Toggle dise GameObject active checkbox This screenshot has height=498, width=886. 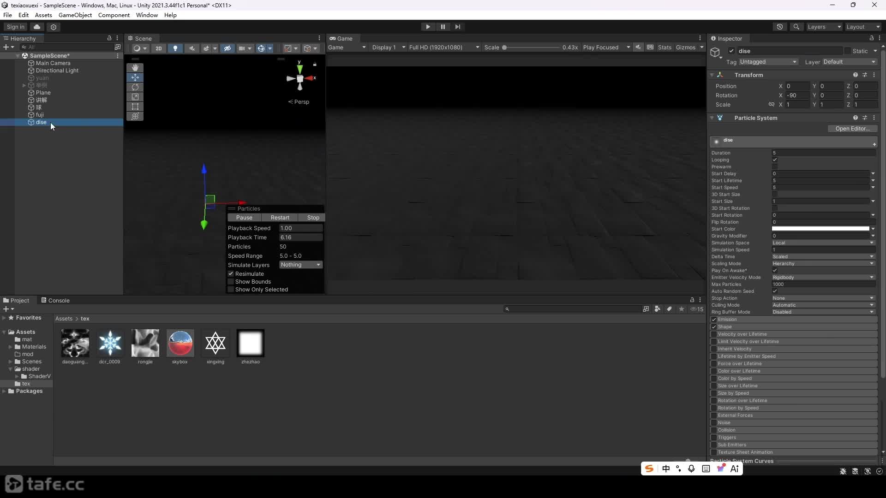click(731, 51)
